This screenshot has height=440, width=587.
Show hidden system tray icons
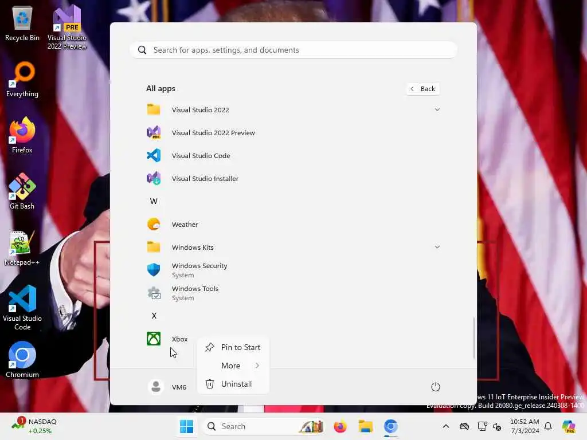[x=446, y=426]
